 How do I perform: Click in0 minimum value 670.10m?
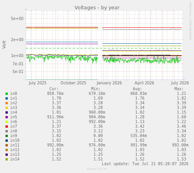tap(97, 94)
